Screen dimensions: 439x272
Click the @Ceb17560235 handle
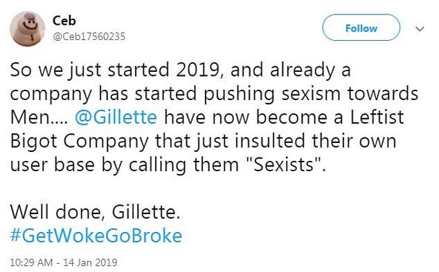tap(89, 37)
